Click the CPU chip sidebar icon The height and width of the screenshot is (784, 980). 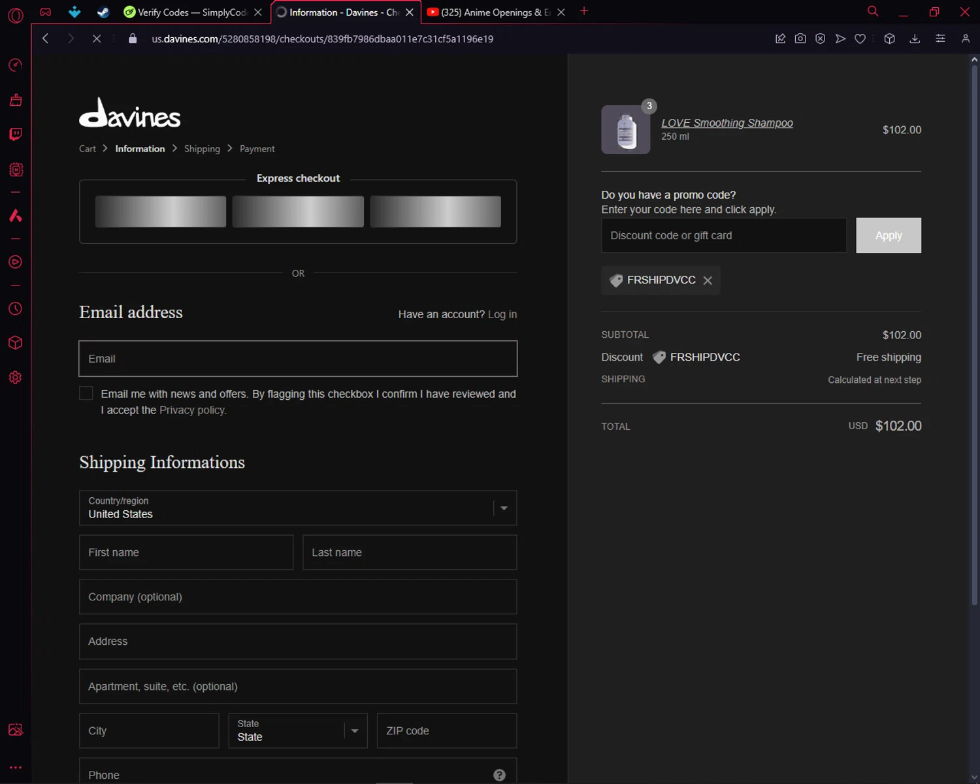(16, 170)
